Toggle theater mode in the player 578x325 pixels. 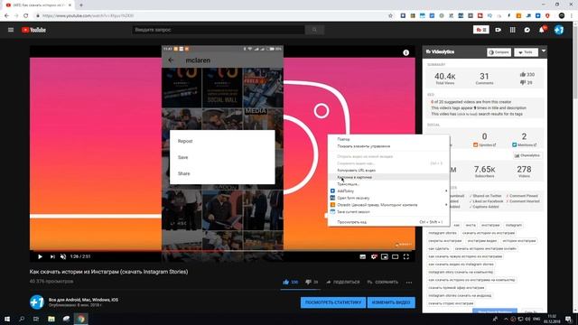396,256
